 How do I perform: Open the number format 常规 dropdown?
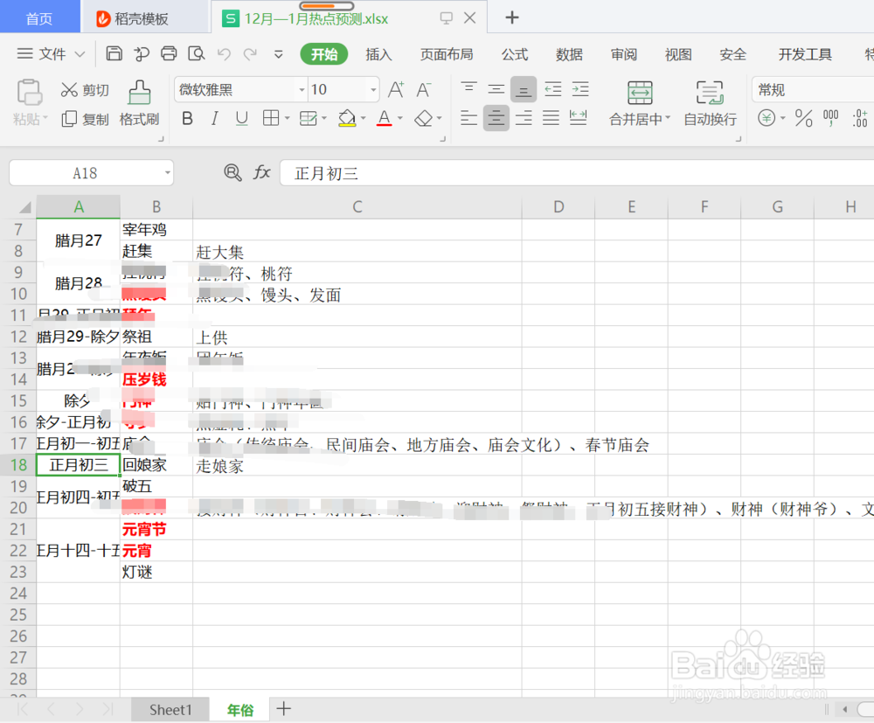[x=813, y=90]
